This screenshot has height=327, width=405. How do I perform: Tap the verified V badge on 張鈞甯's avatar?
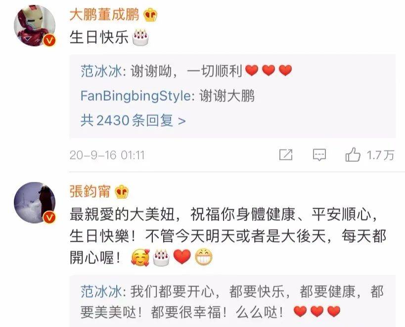coord(49,218)
